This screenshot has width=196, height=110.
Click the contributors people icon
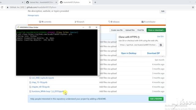142,22
